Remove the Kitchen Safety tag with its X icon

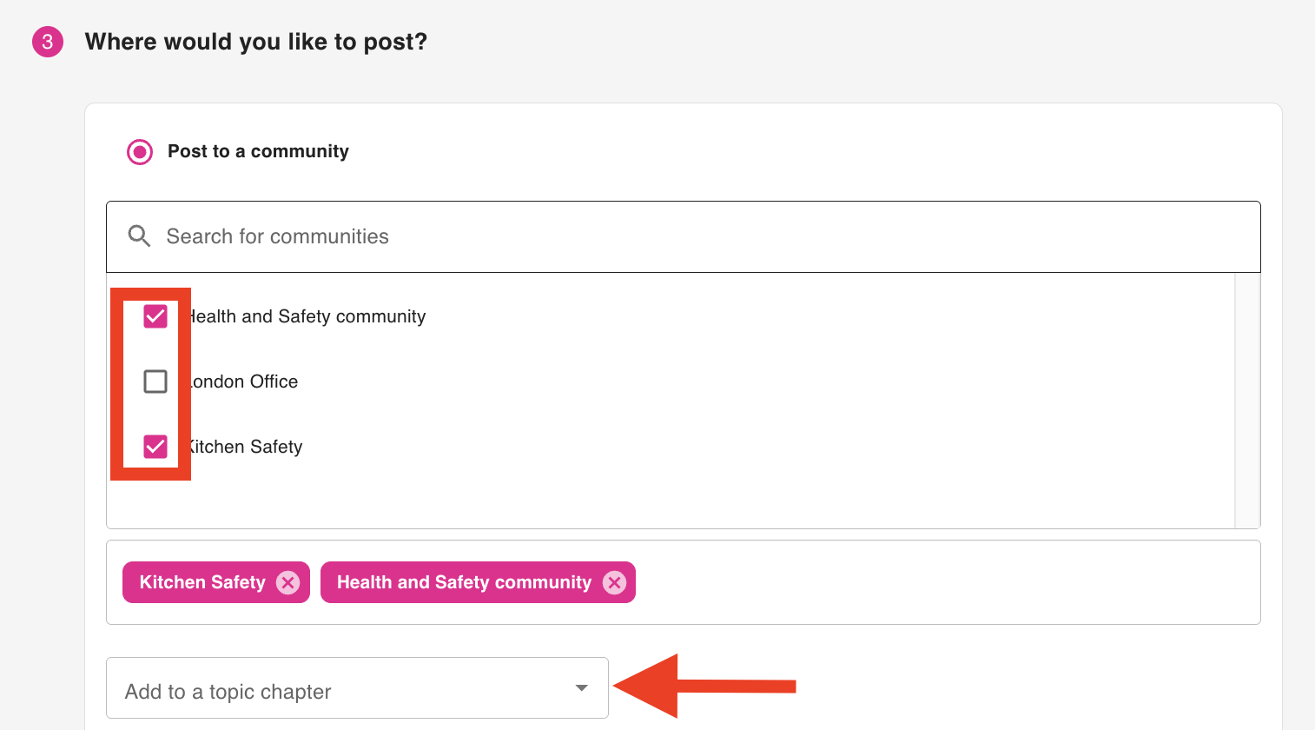click(x=287, y=582)
